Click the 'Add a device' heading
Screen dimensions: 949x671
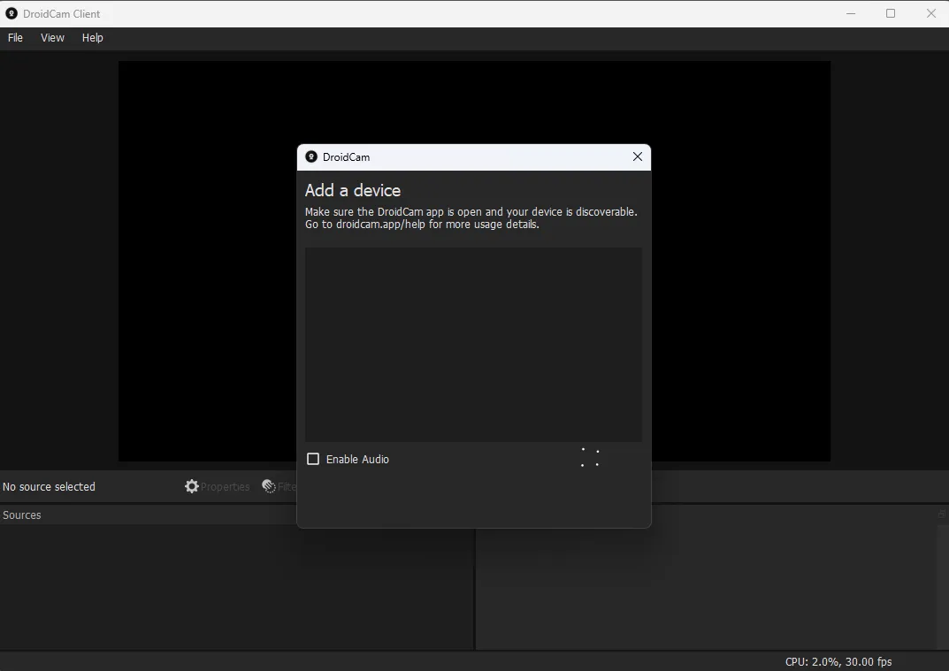pyautogui.click(x=353, y=190)
